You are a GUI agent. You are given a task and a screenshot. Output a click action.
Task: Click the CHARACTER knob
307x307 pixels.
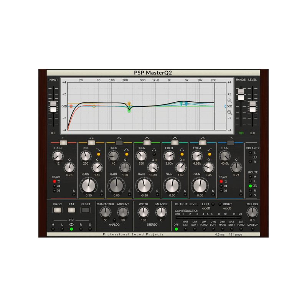(106, 212)
